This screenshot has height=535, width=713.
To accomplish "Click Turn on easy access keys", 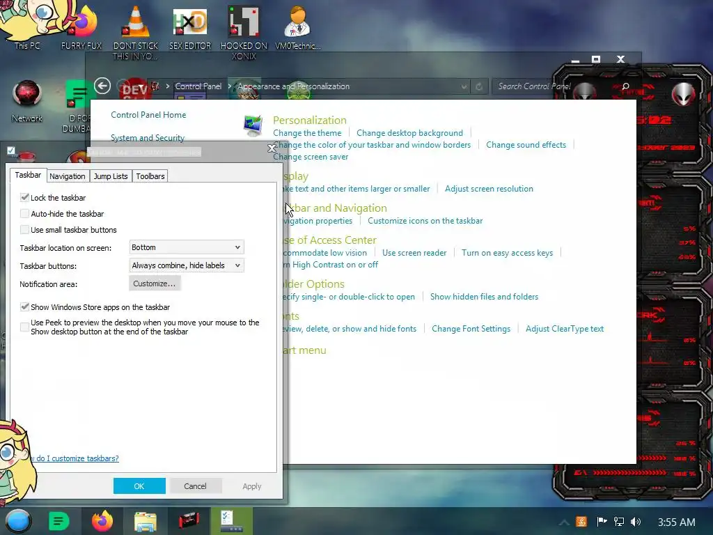I will pyautogui.click(x=507, y=252).
